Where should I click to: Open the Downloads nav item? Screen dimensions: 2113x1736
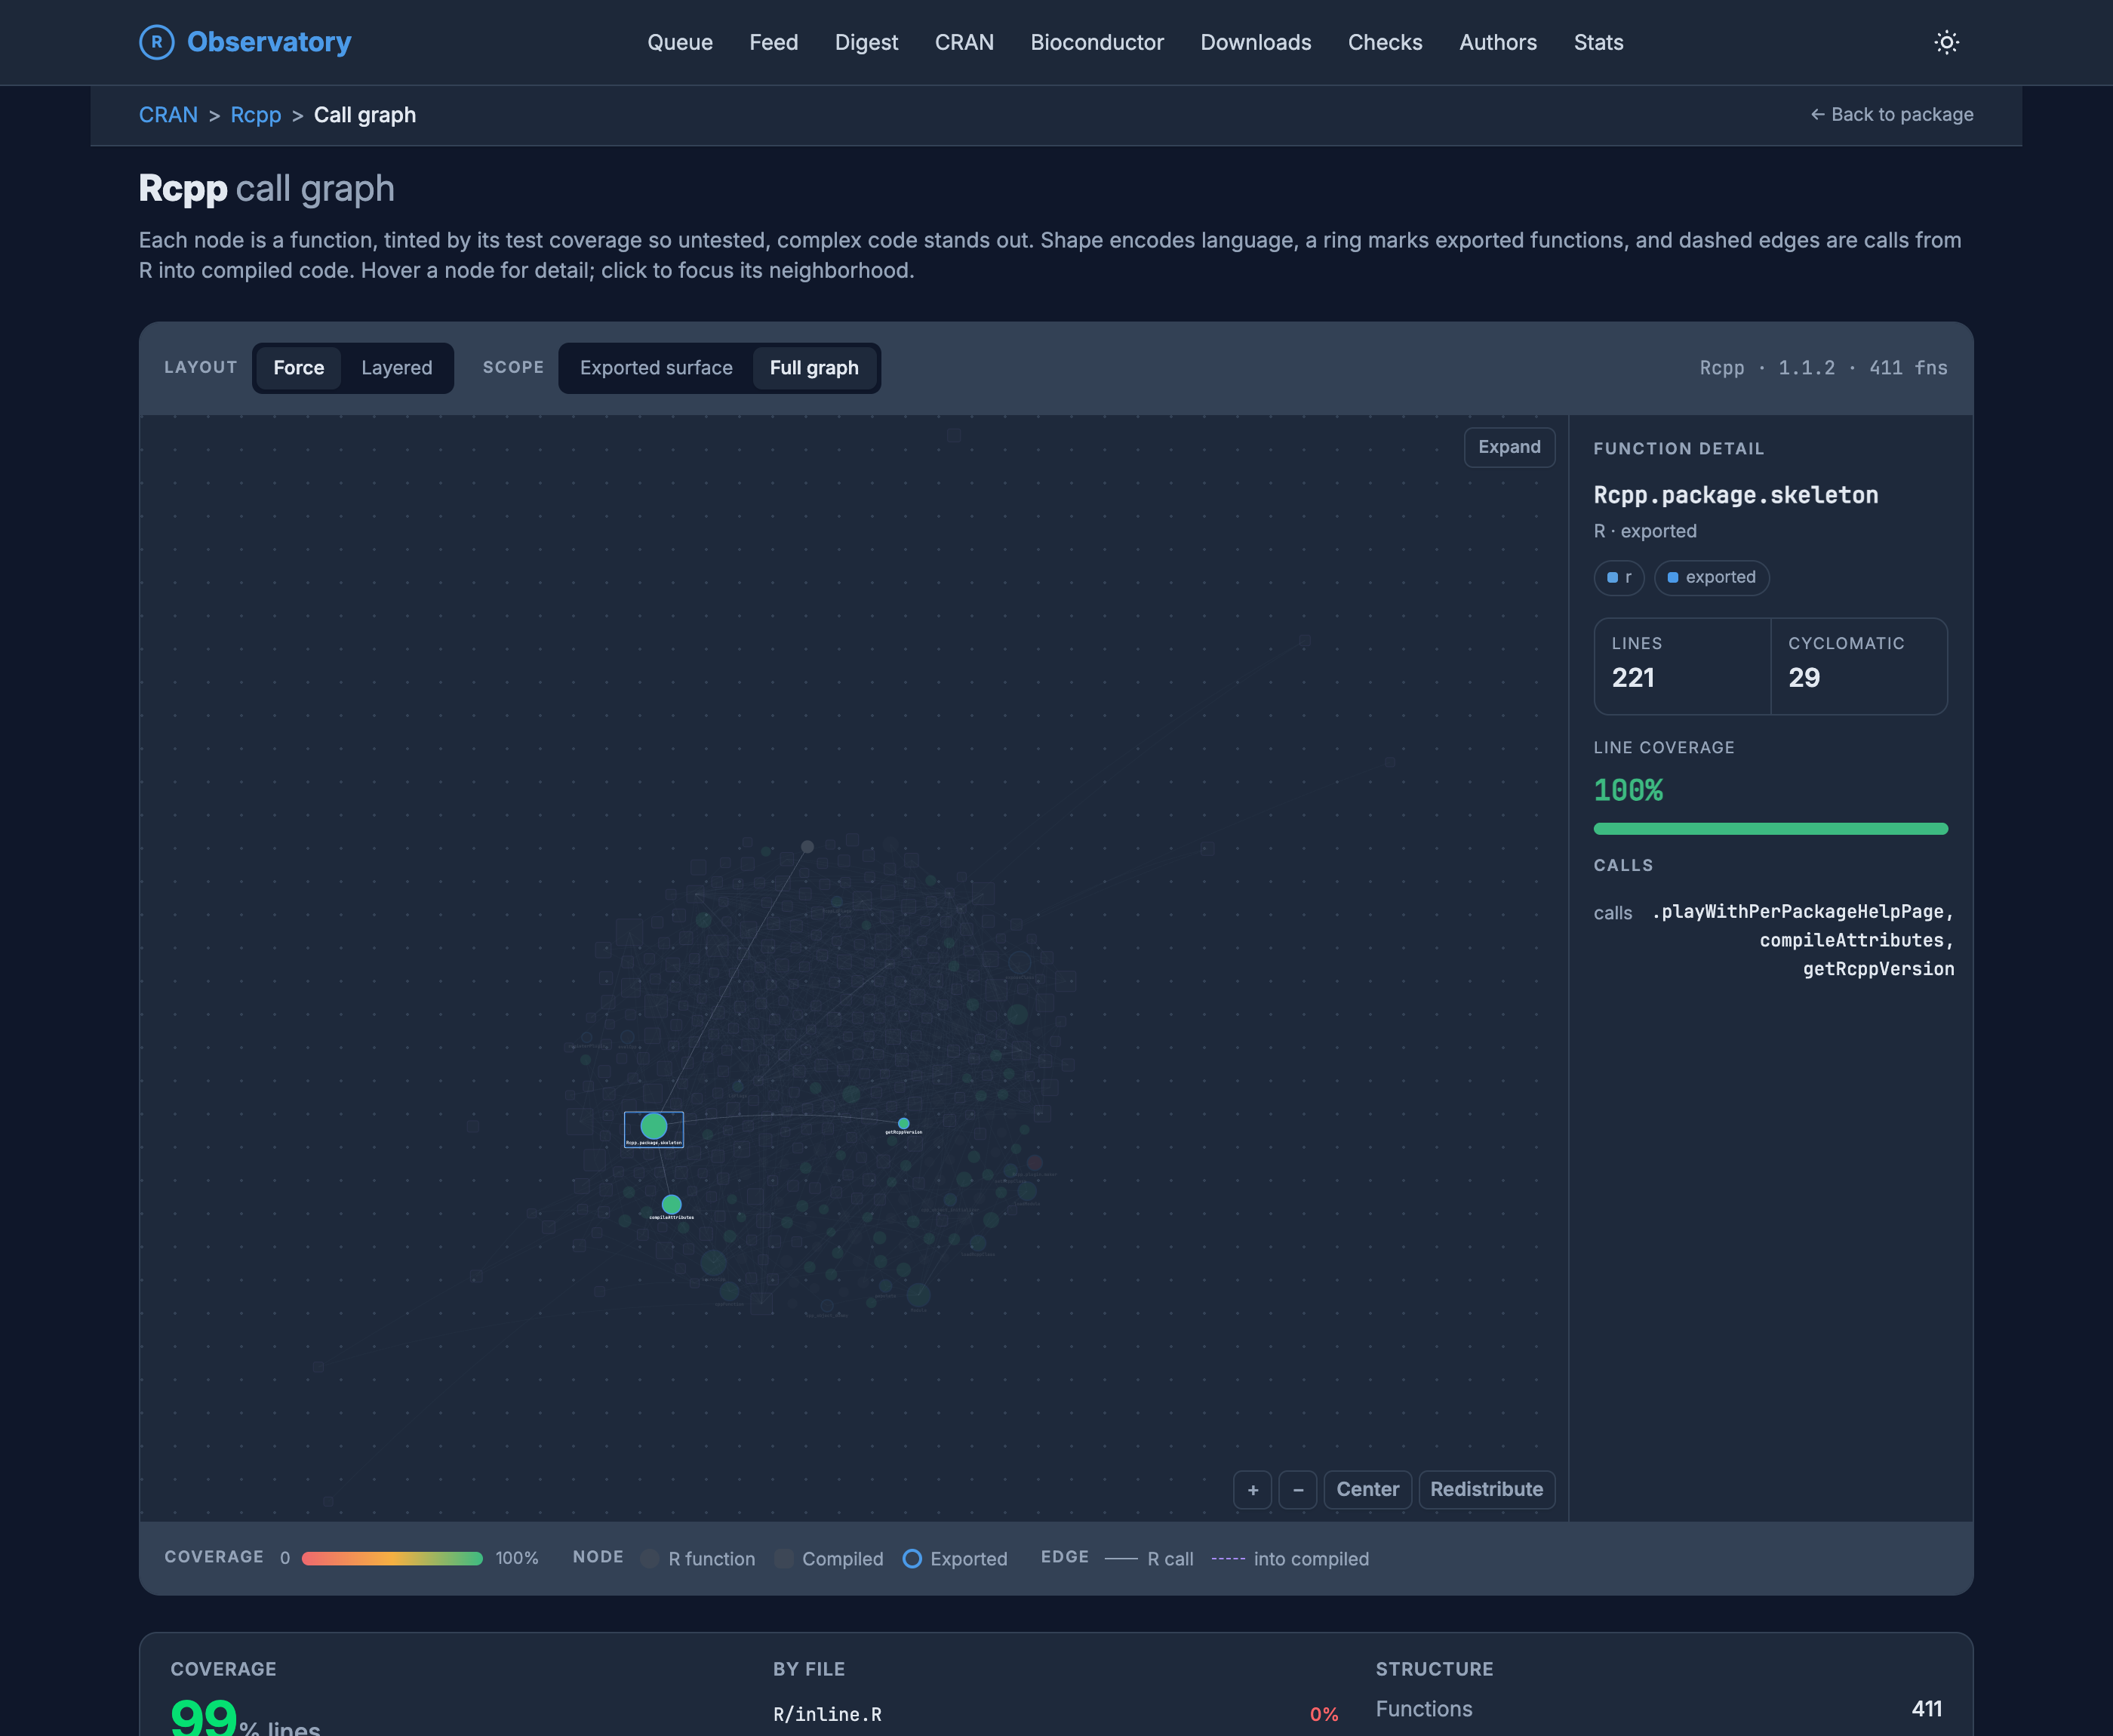click(x=1256, y=42)
